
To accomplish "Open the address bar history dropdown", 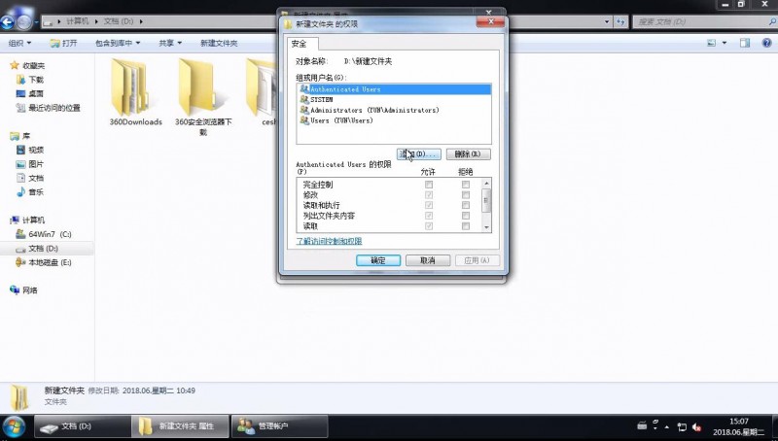I will click(x=607, y=21).
